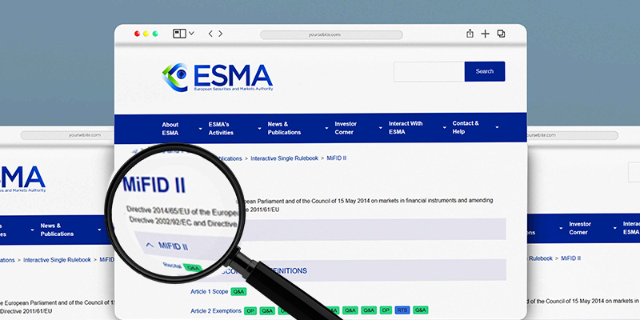Screen dimensions: 640x320
Task: Collapse the MiFID II section chevron under magnifier
Action: point(150,245)
